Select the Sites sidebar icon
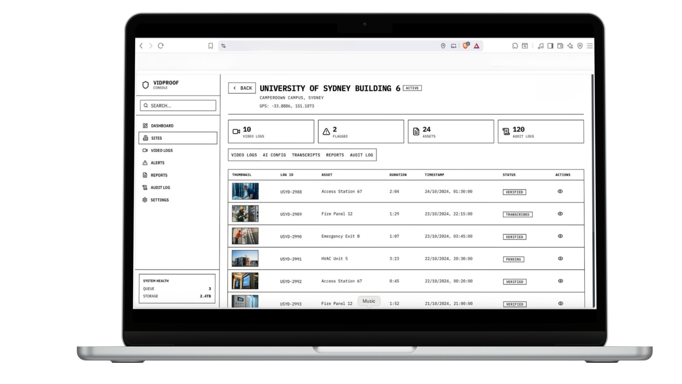 point(156,138)
